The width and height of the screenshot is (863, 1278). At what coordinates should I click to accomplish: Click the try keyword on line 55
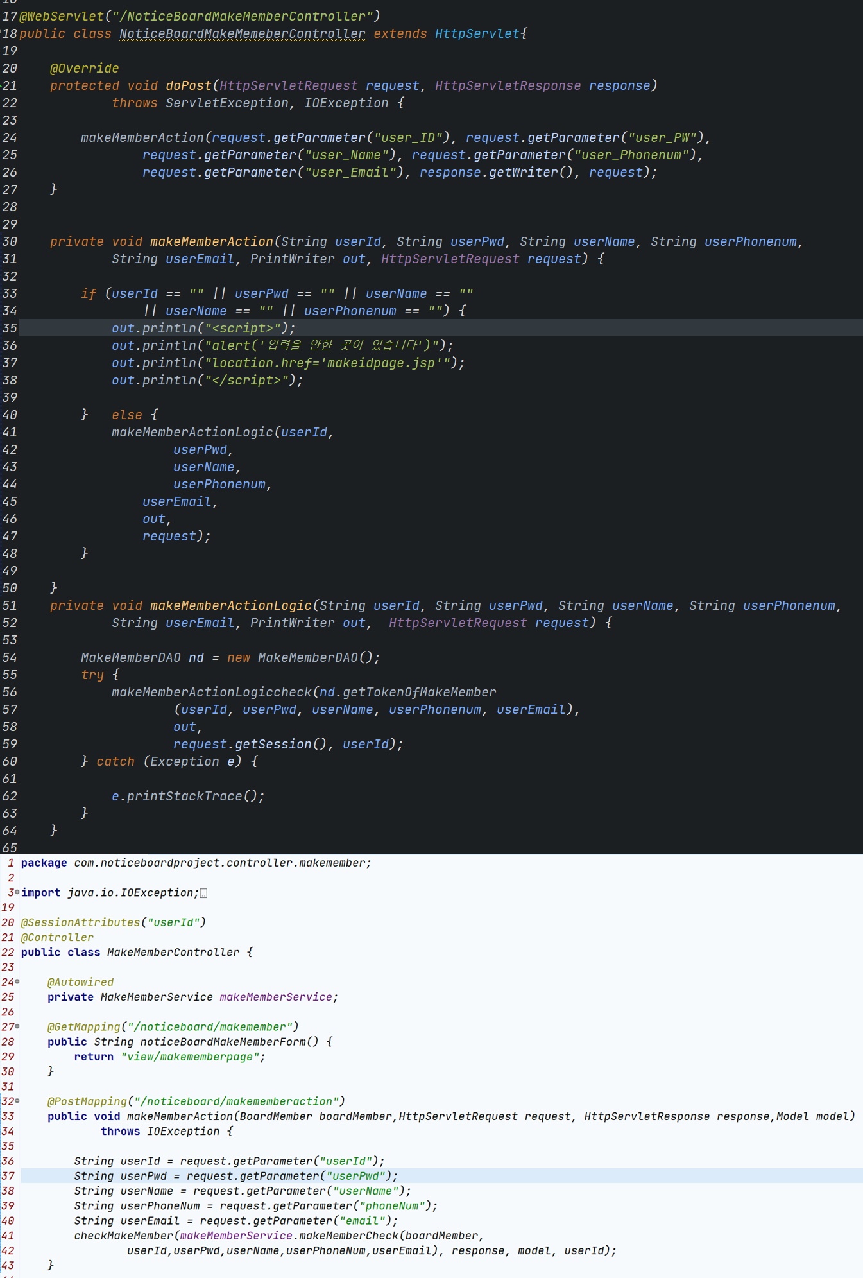92,675
